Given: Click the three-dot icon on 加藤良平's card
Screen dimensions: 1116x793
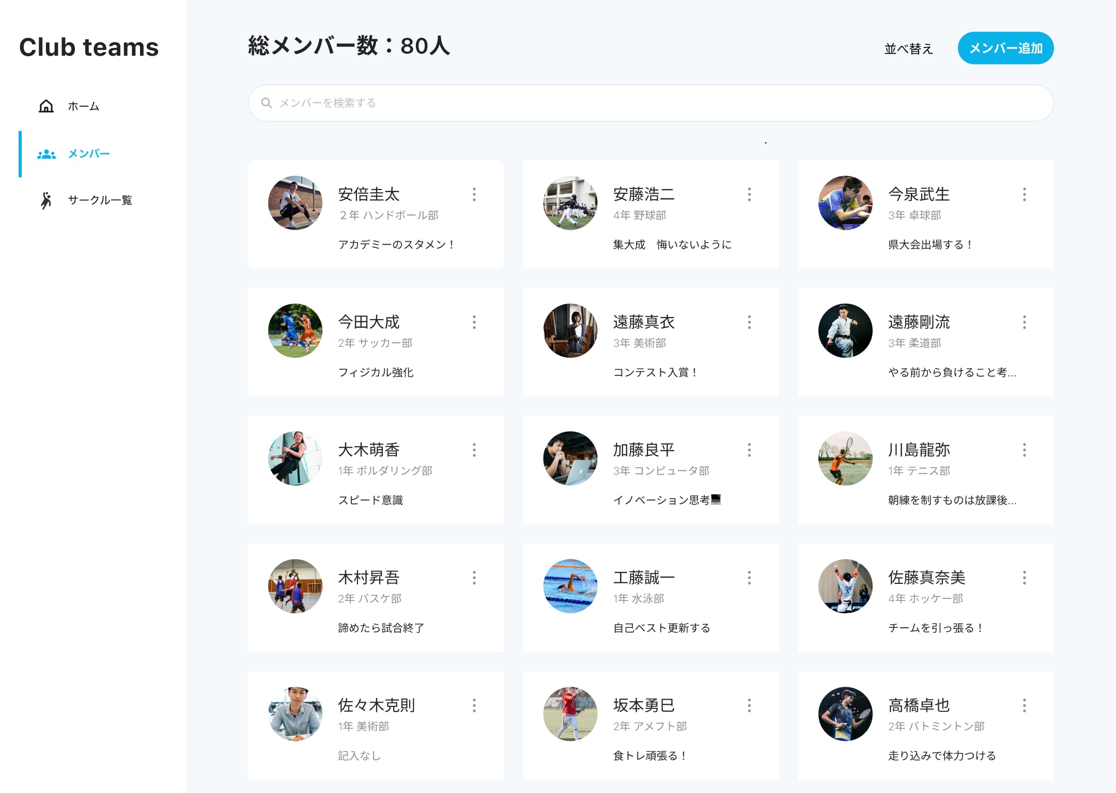Looking at the screenshot, I should [749, 450].
